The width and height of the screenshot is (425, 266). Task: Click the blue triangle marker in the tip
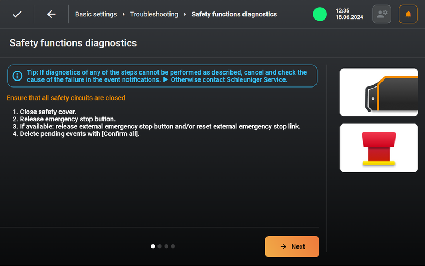pos(166,79)
